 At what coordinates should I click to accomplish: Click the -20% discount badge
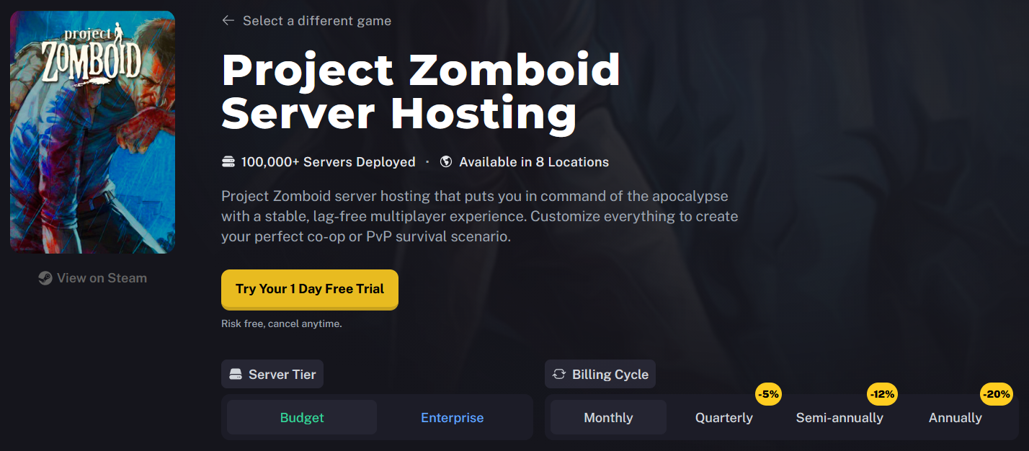click(997, 394)
